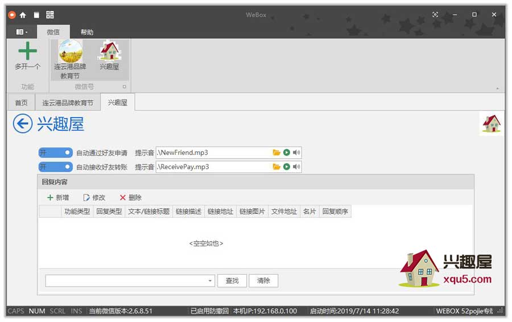Play the ReceivePay.mp3 sound
Image resolution: width=512 pixels, height=322 pixels.
287,167
